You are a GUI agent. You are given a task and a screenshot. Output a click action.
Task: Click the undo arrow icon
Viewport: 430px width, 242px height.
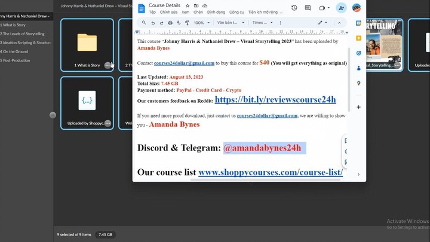tap(153, 23)
